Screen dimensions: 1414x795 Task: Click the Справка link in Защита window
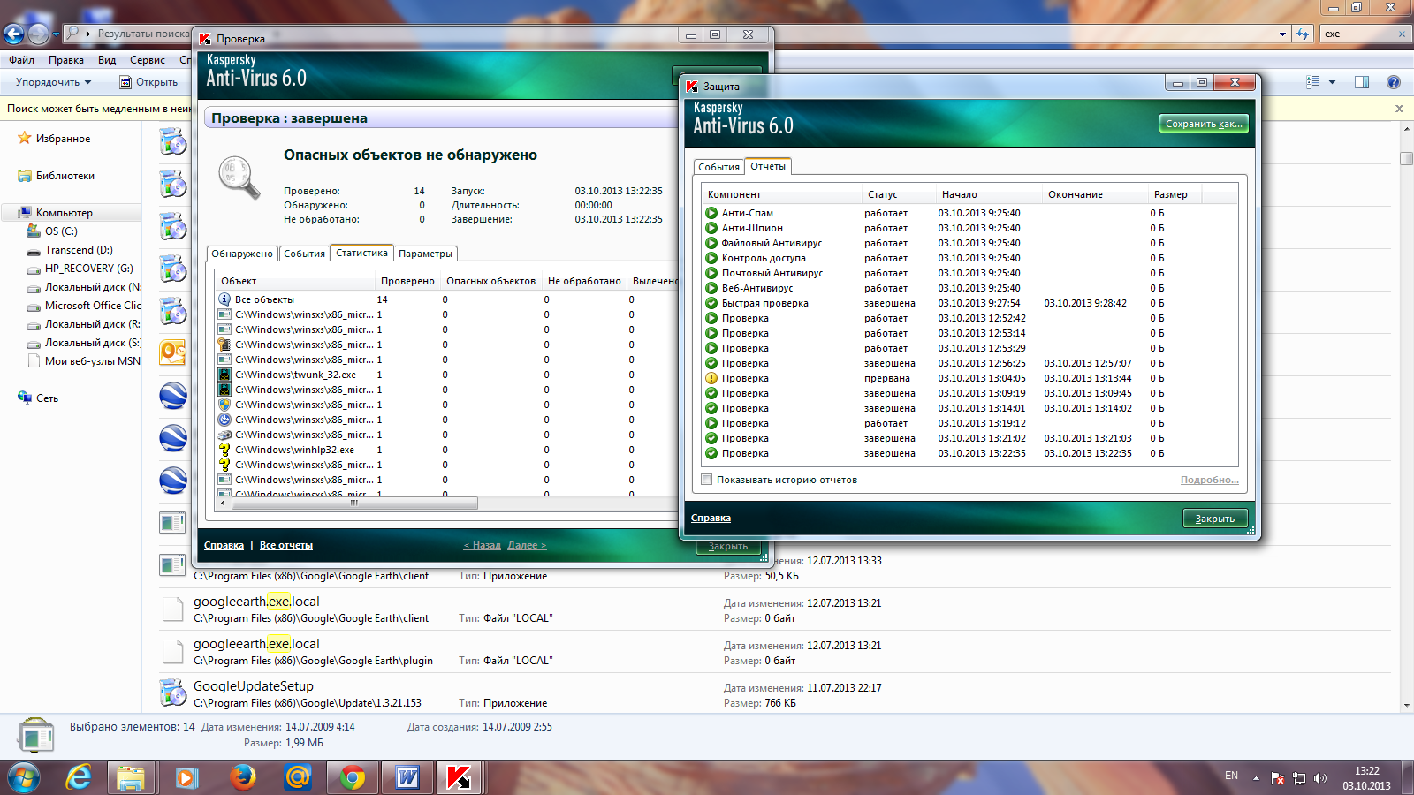711,519
